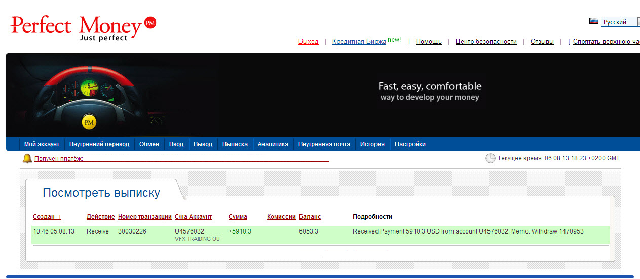Viewport: 640px width, 279px height.
Task: Select the Вывод menu item
Action: [x=203, y=144]
